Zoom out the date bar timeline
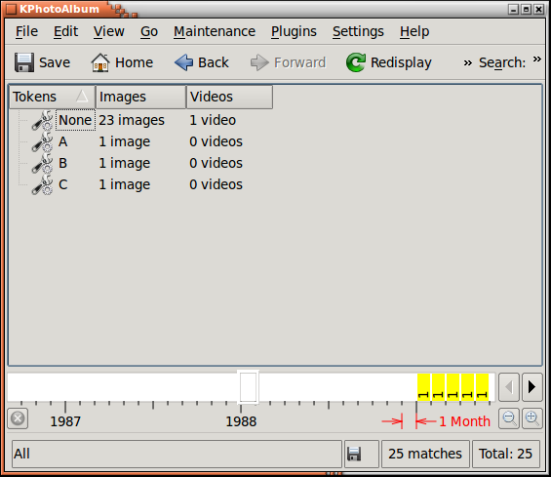 tap(509, 418)
